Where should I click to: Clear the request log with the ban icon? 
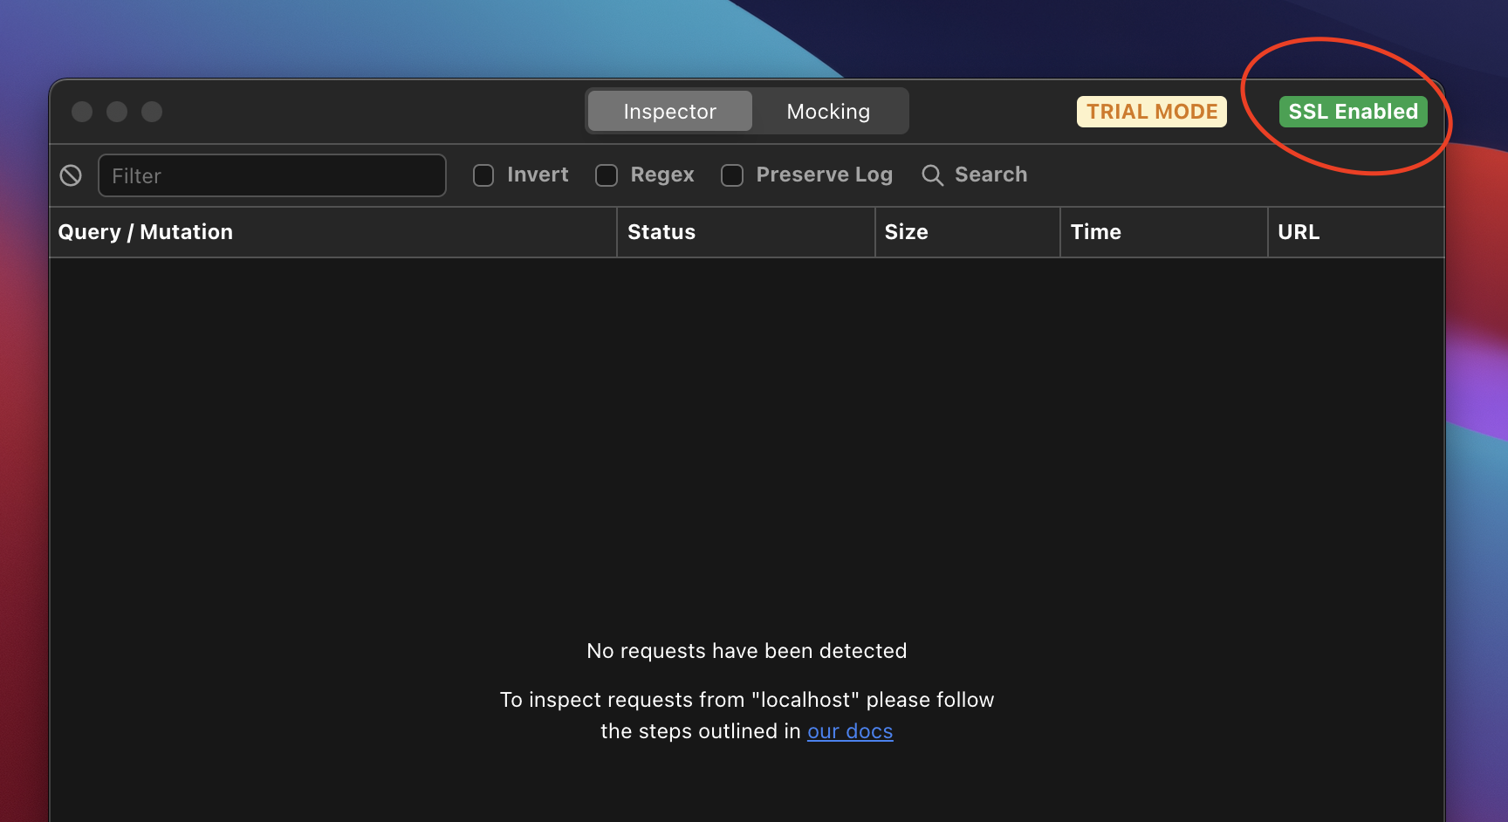click(x=71, y=175)
